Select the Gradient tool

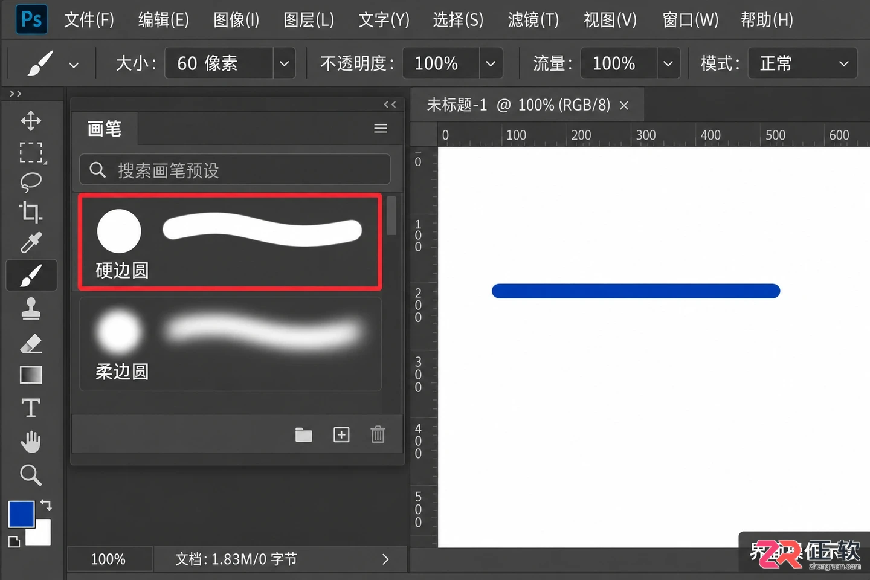click(31, 375)
